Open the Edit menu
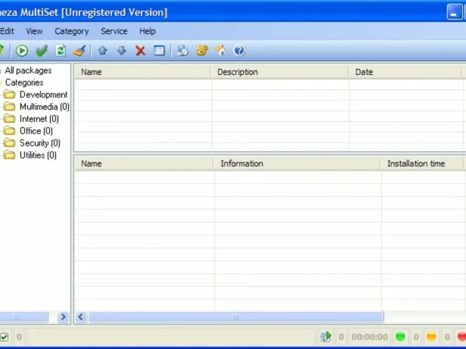Screen dimensions: 466x349 [7, 31]
